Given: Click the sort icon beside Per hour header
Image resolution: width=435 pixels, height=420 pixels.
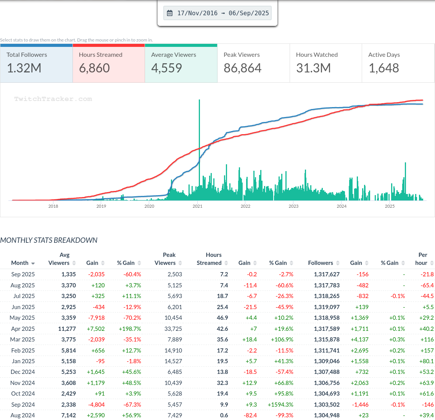Looking at the screenshot, I should [432, 263].
